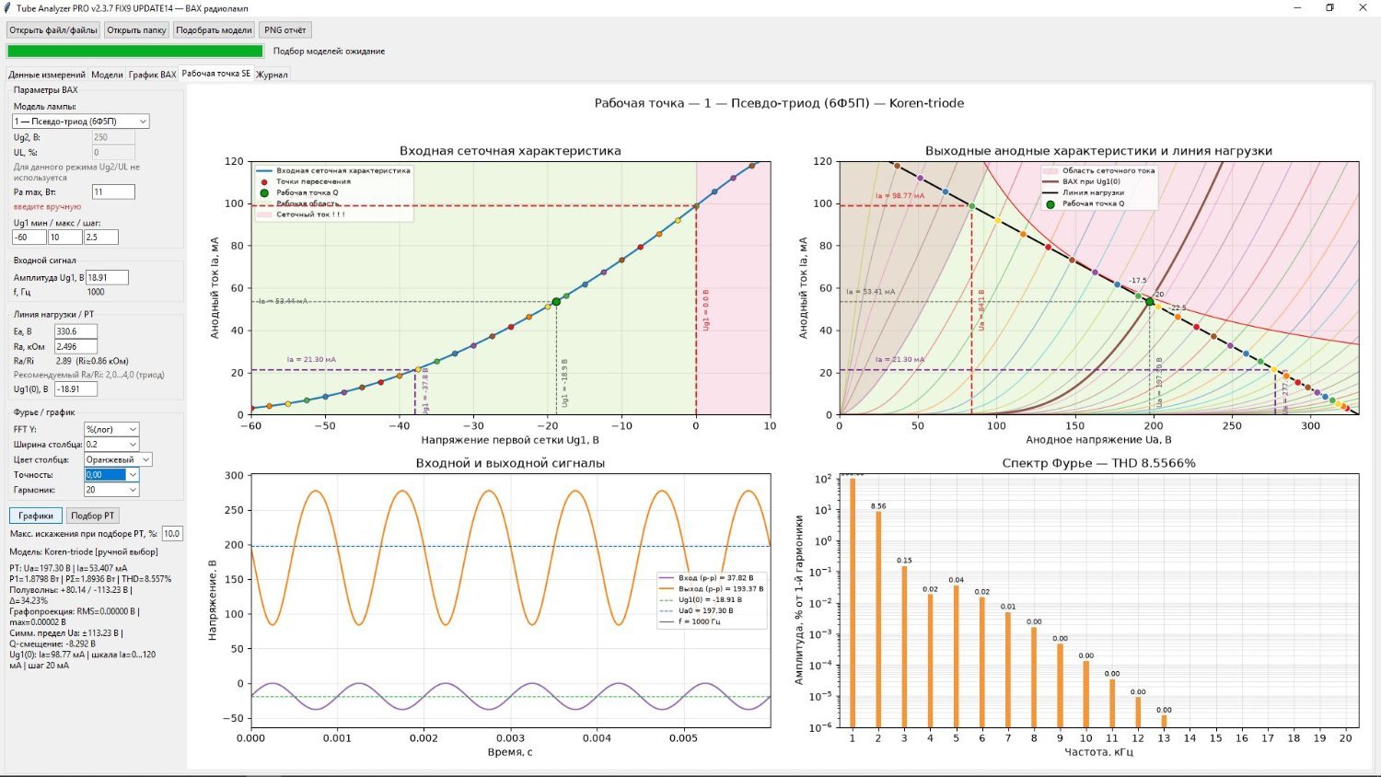The image size is (1381, 777).
Task: Open the "Гармоник" count dropdown
Action: click(111, 490)
